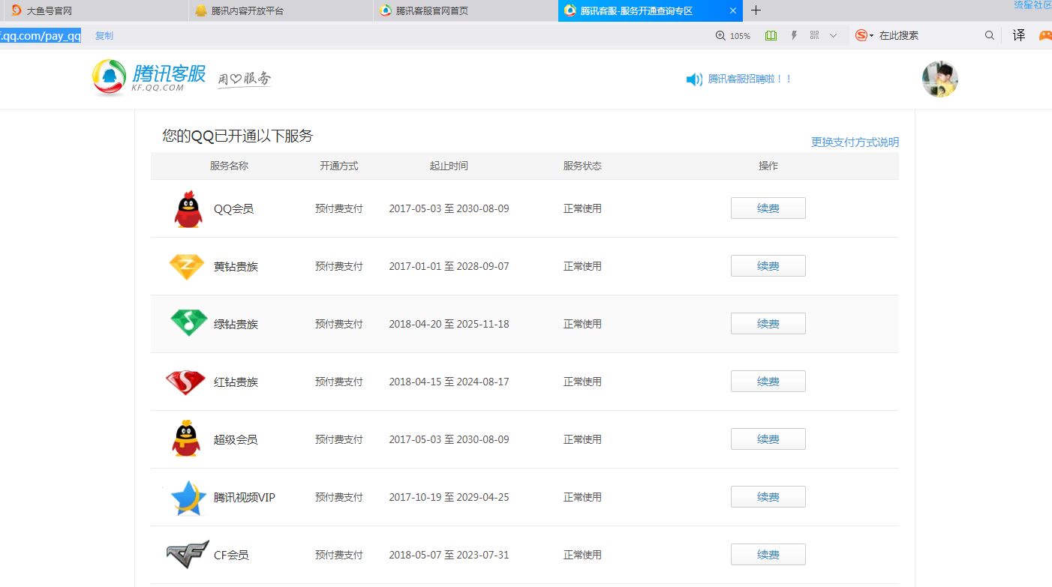Click the 服务名称 column header

pos(229,166)
